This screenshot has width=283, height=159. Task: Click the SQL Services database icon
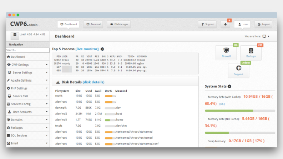(x=9, y=135)
